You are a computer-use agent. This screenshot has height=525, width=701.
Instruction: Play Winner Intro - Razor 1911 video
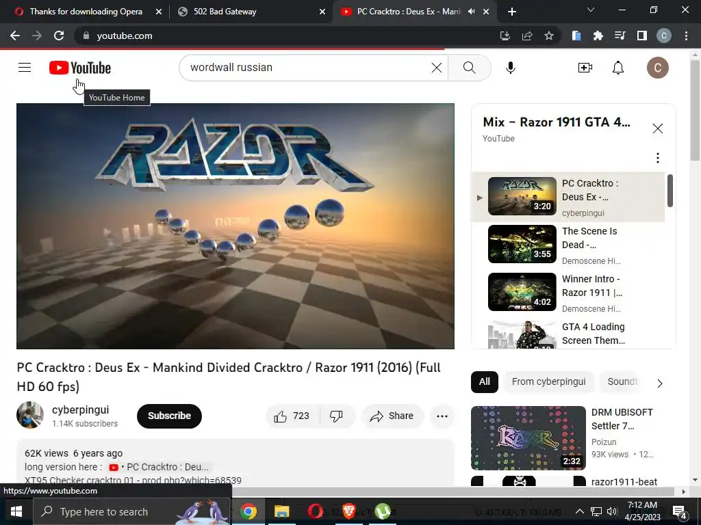click(x=568, y=292)
